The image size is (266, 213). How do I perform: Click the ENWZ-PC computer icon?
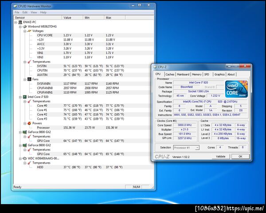pos(20,22)
